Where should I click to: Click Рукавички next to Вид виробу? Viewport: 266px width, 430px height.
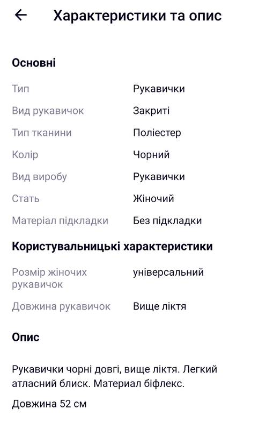pyautogui.click(x=159, y=177)
